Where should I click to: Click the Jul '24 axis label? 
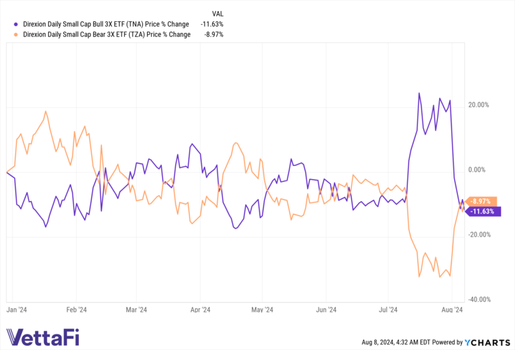click(389, 310)
